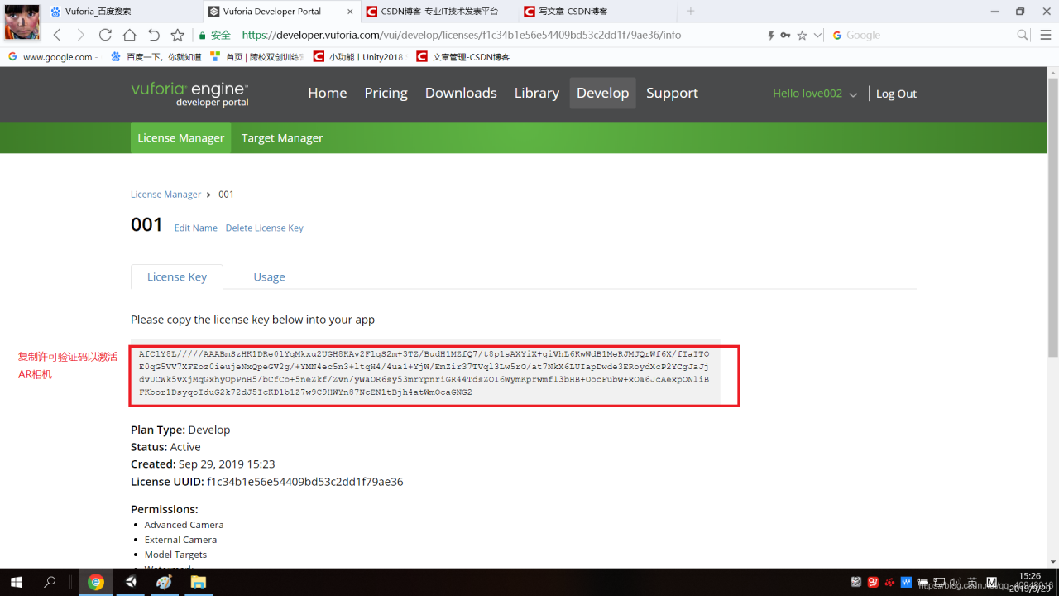This screenshot has height=596, width=1059.
Task: Expand the address bar dropdown chevron
Action: point(817,36)
